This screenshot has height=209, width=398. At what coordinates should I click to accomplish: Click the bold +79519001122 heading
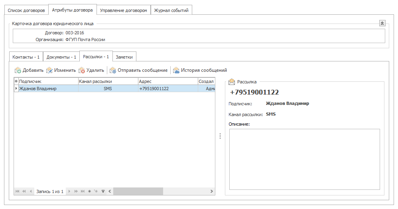(254, 92)
